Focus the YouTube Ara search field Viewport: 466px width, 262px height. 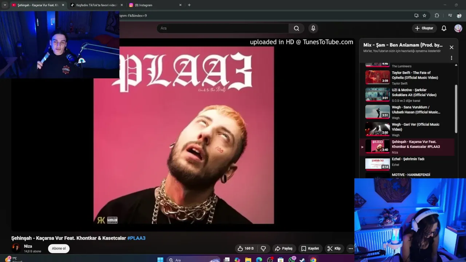222,28
